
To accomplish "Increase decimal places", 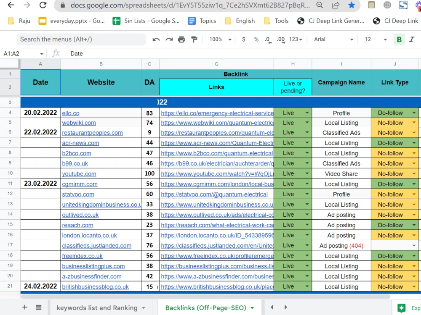I will click(x=281, y=39).
